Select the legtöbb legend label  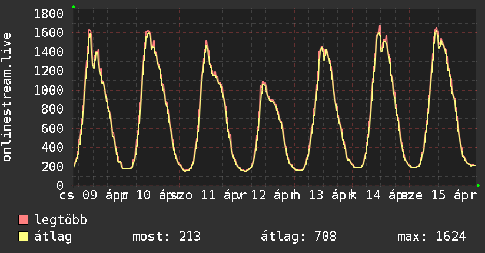tap(61, 220)
